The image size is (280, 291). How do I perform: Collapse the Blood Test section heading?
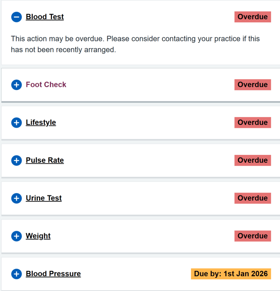45,17
